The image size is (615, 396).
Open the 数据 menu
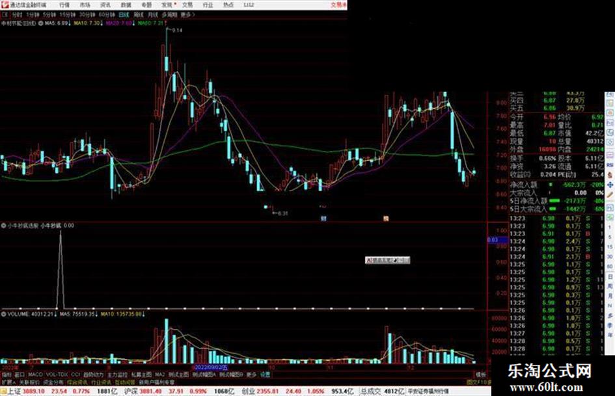(126, 5)
